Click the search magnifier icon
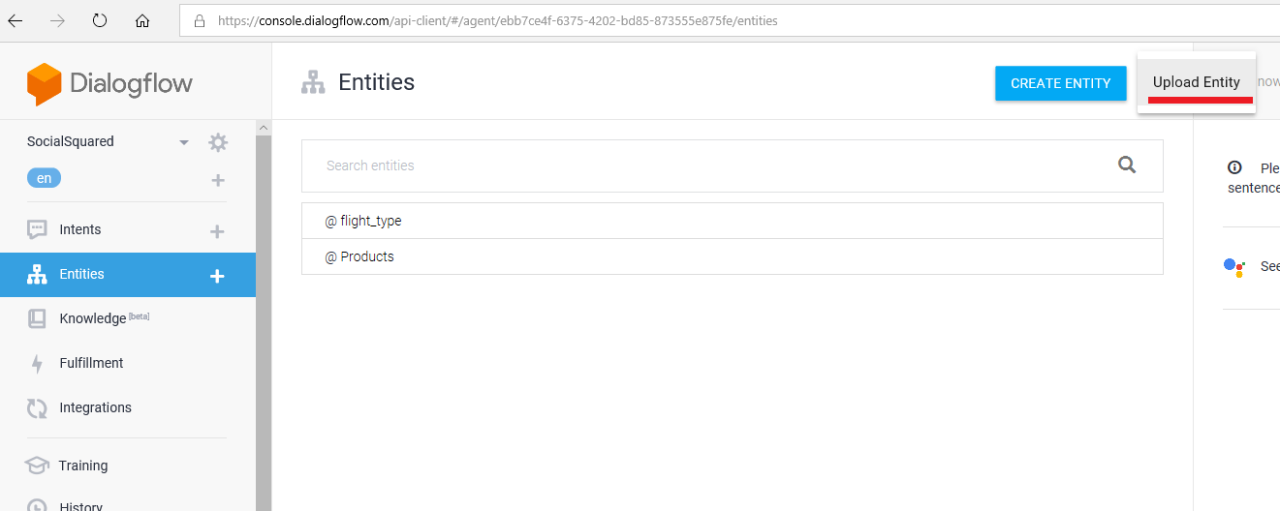The image size is (1280, 511). (x=1126, y=165)
